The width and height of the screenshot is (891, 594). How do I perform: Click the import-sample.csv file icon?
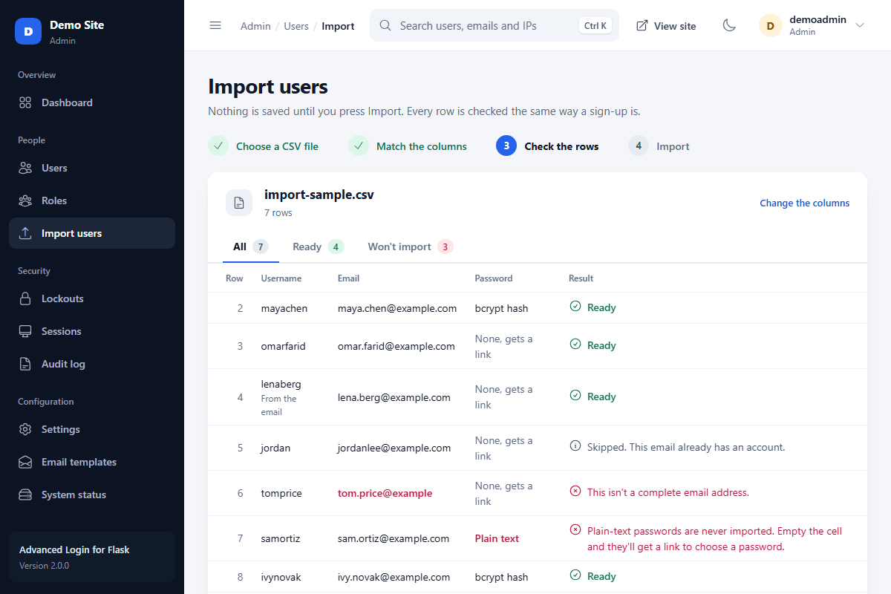pyautogui.click(x=239, y=203)
